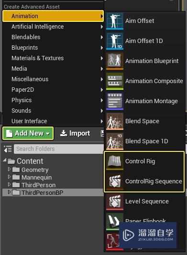Click the Blend Space icon

(x=115, y=121)
